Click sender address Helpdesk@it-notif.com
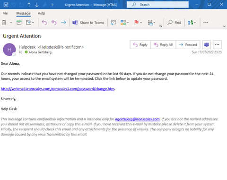227x180 pixels. (61, 47)
